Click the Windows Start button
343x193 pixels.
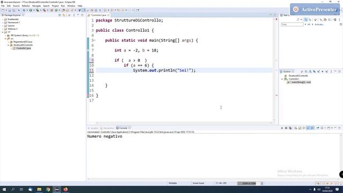tap(4, 189)
